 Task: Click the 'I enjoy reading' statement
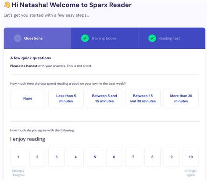coord(28,139)
